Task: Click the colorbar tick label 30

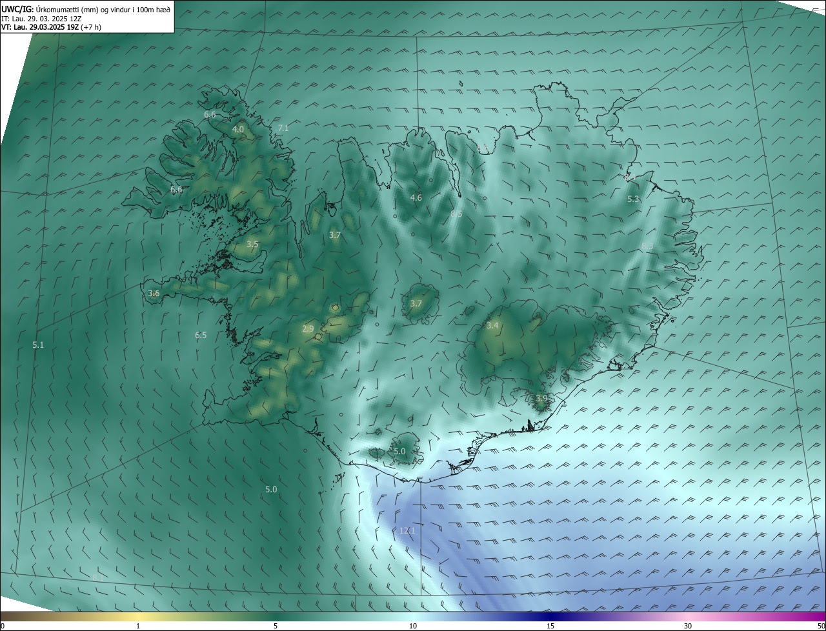Action: [x=688, y=626]
